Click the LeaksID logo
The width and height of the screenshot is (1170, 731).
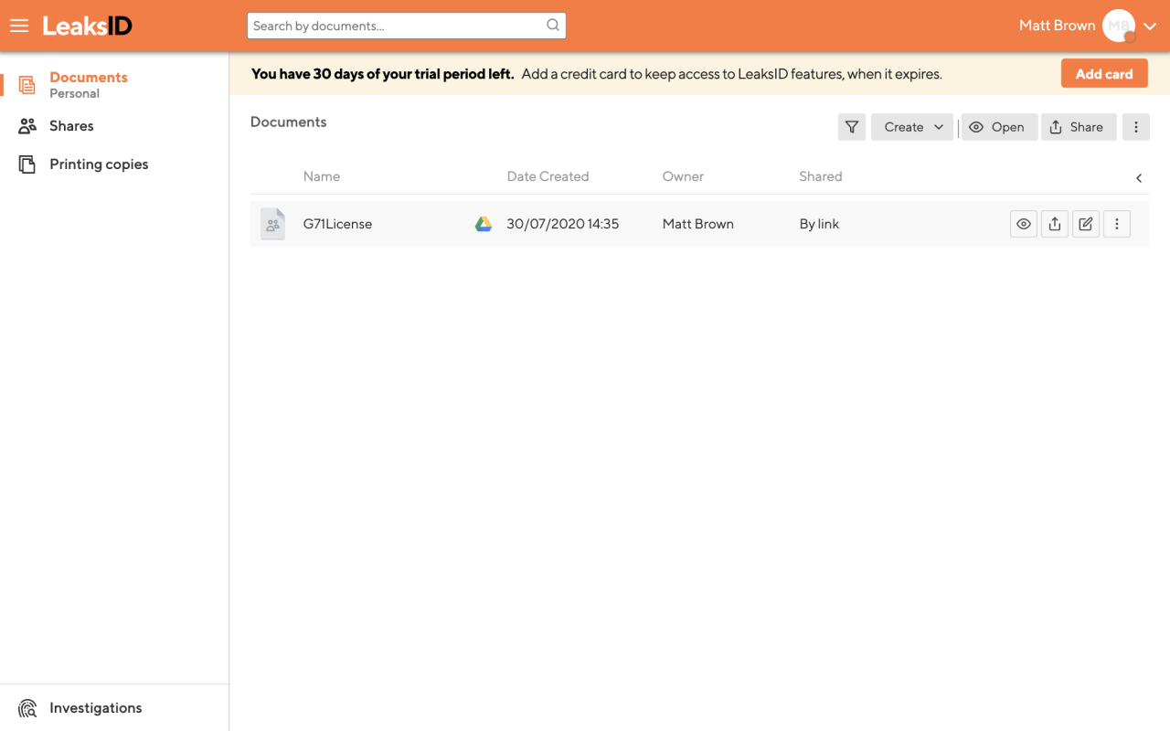click(88, 26)
